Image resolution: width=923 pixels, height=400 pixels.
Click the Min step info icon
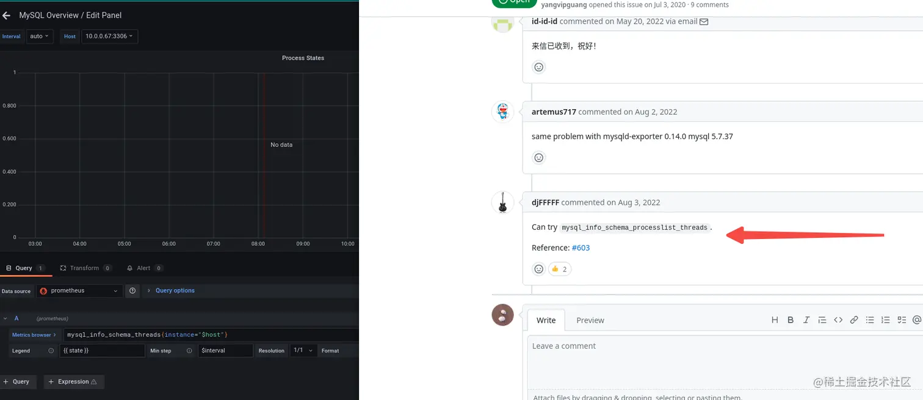click(189, 351)
